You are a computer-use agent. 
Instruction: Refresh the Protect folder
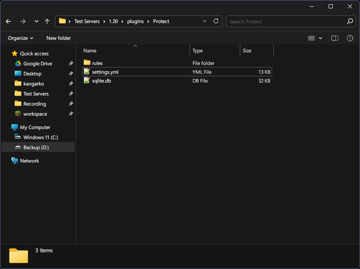point(216,21)
